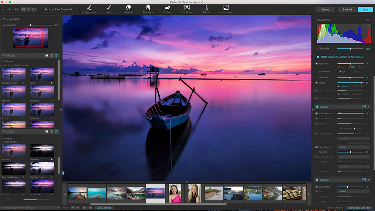Click the Save All button
This screenshot has height=211, width=375.
coord(347,9)
